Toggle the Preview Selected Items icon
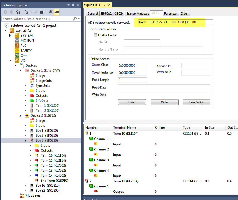This screenshot has width=238, height=200. tap(57, 12)
